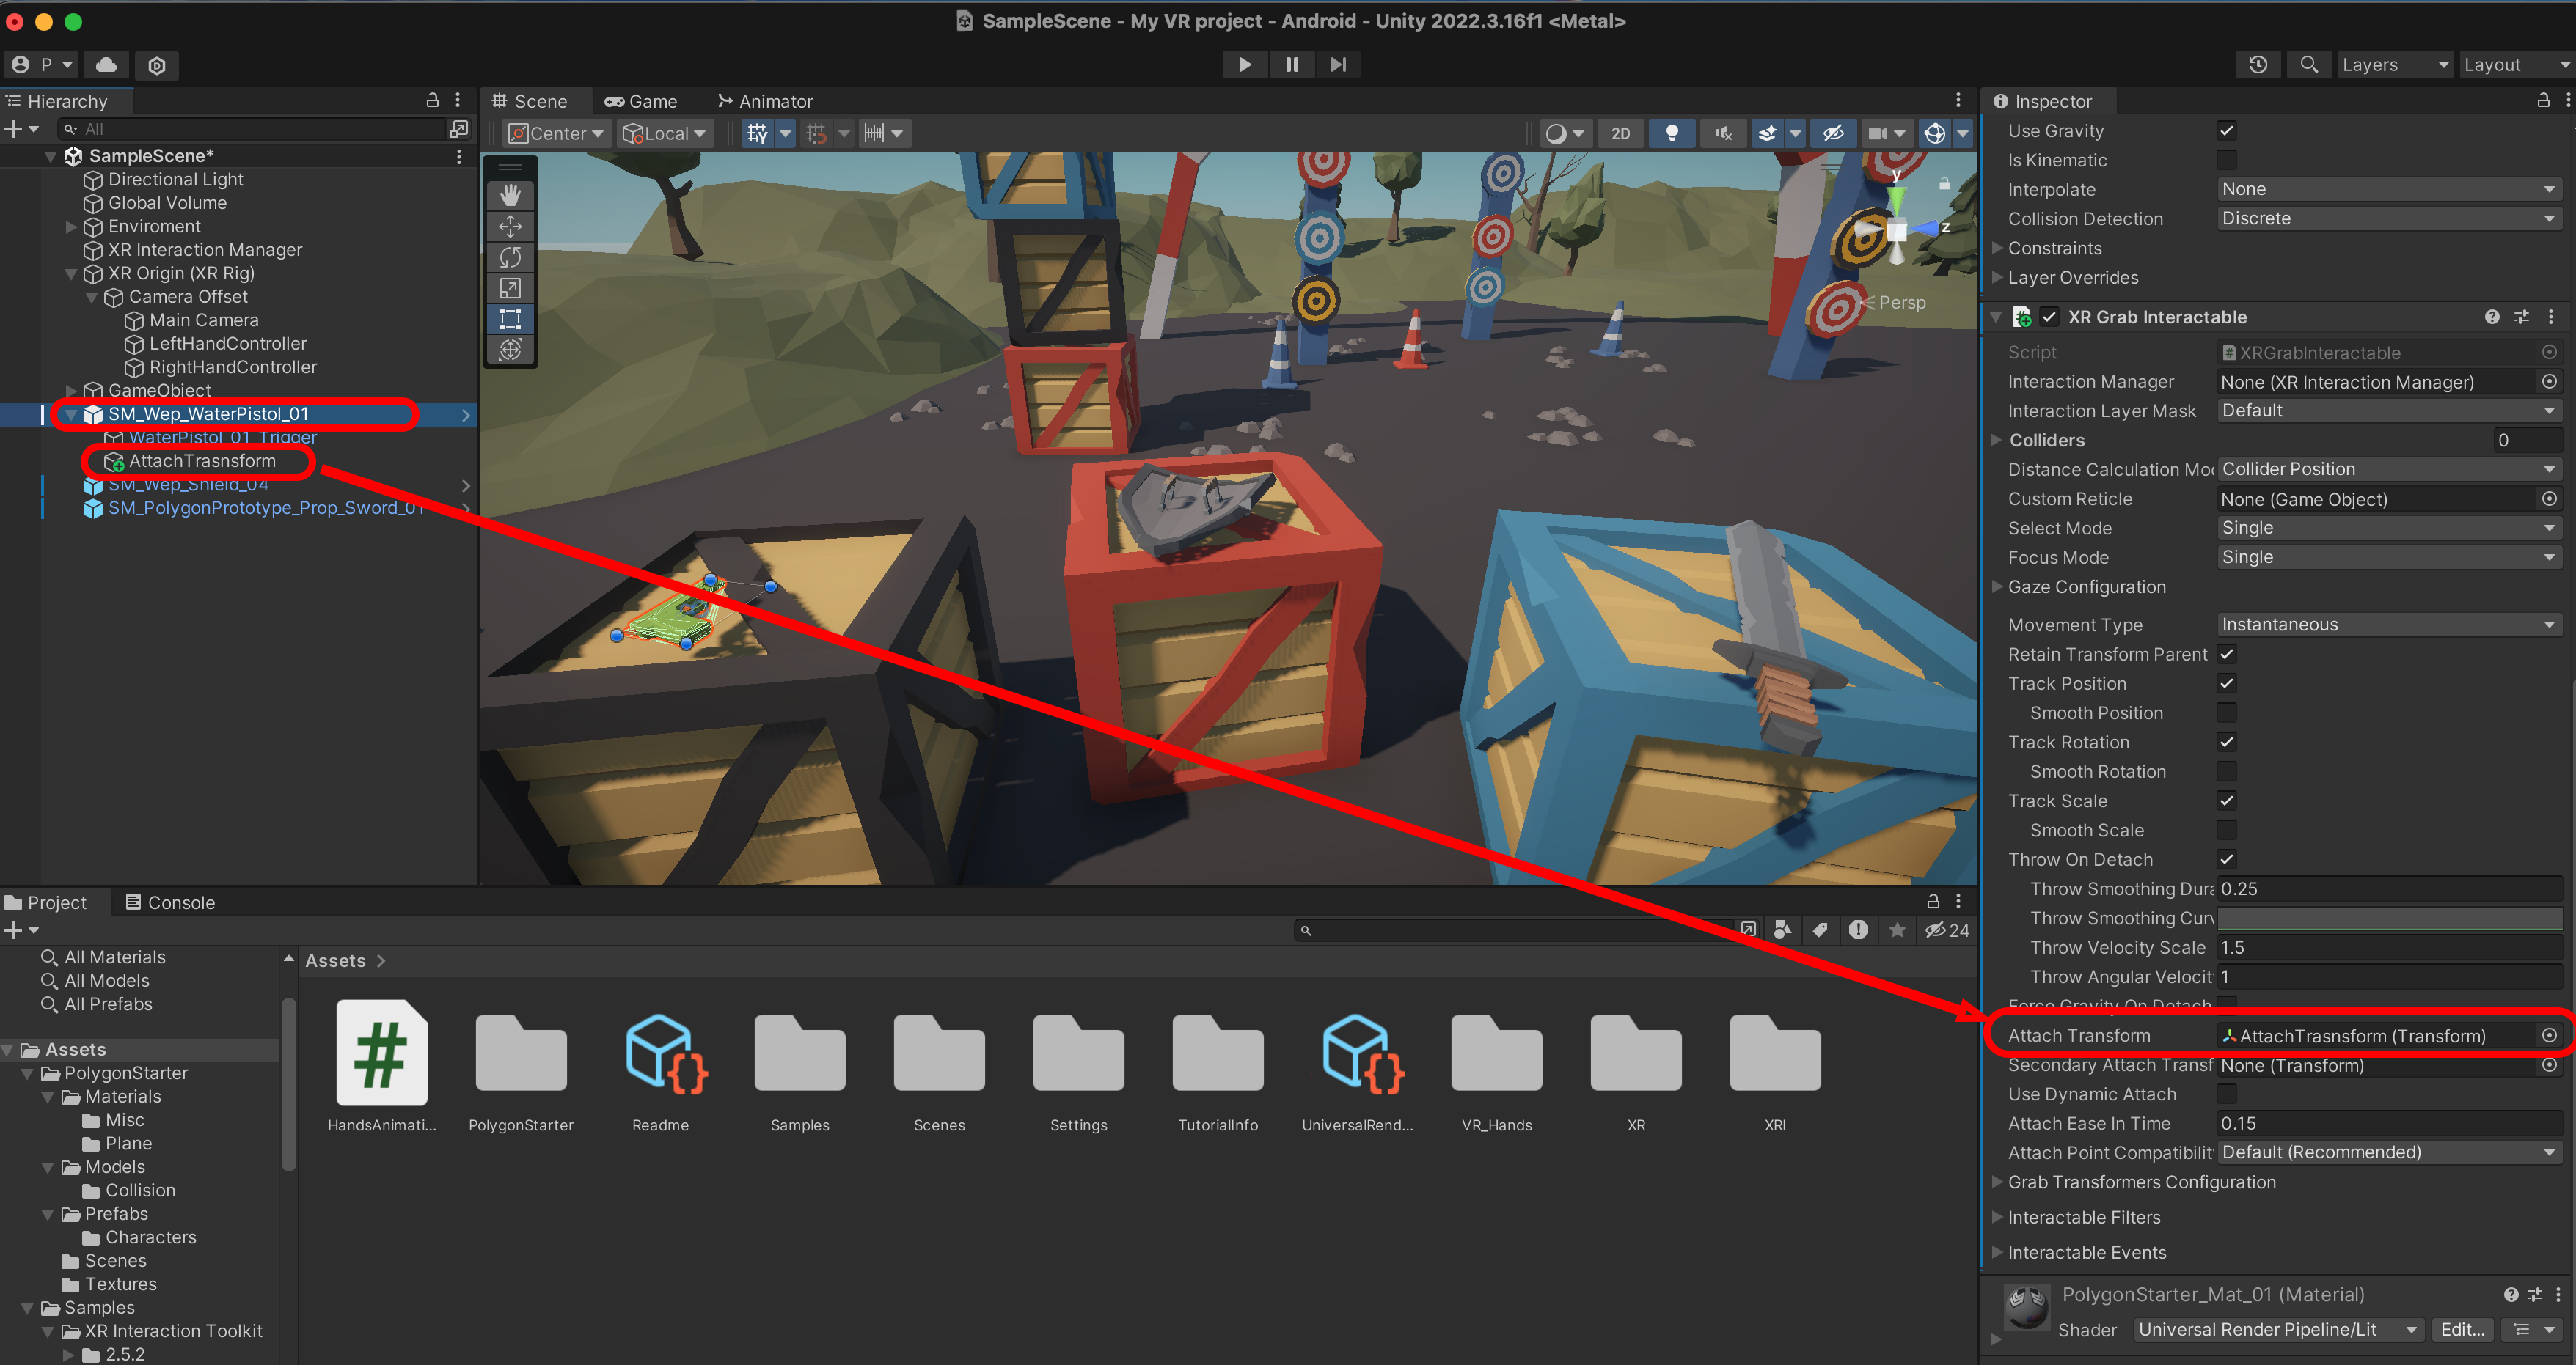Open undo history icon
Viewport: 2576px width, 1365px height.
(x=2257, y=65)
